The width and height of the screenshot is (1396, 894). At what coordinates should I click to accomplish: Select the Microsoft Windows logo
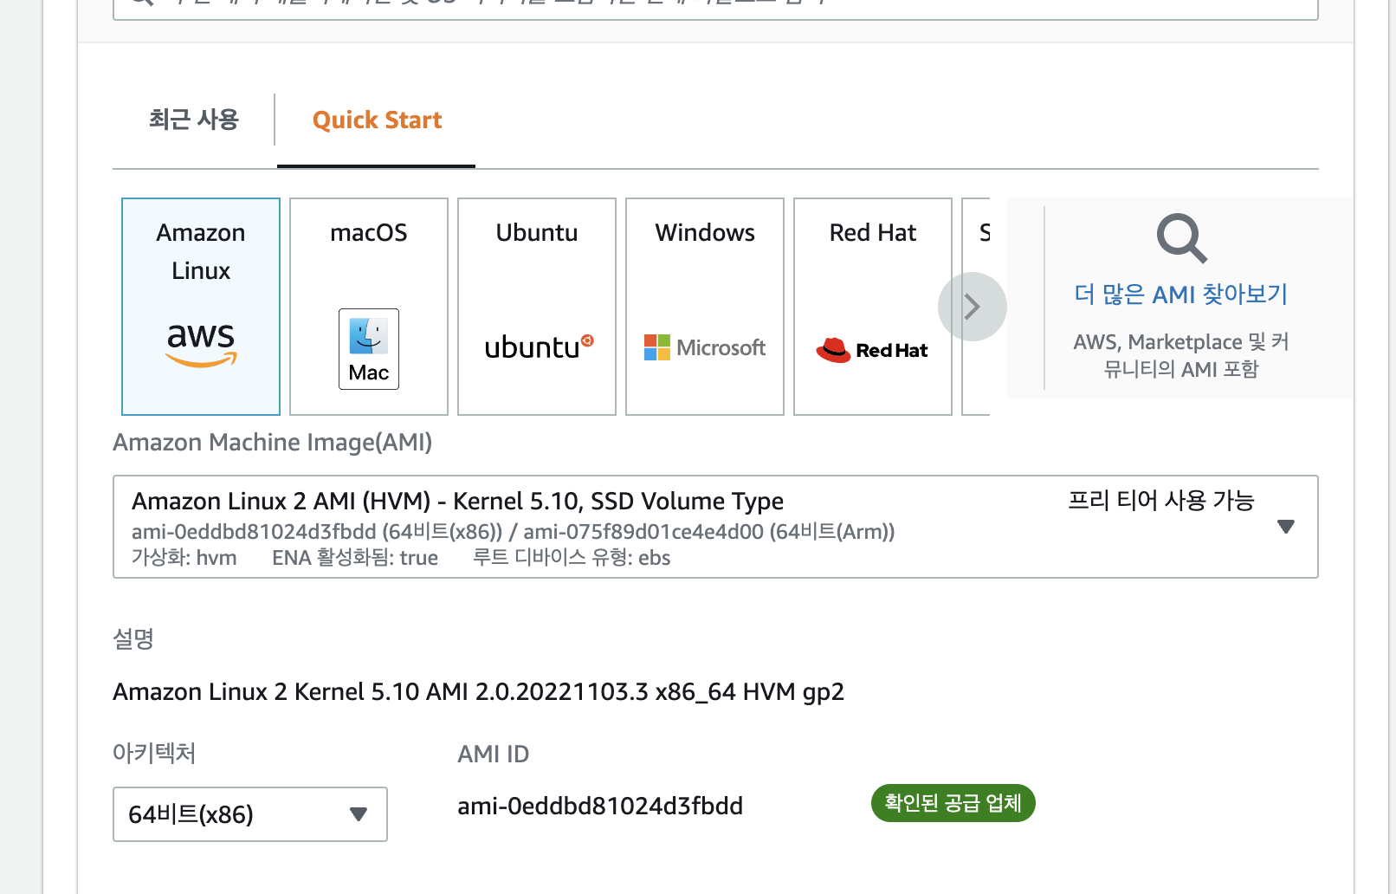(x=705, y=347)
